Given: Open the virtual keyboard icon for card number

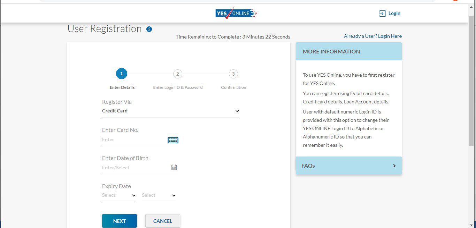Looking at the screenshot, I should point(173,140).
